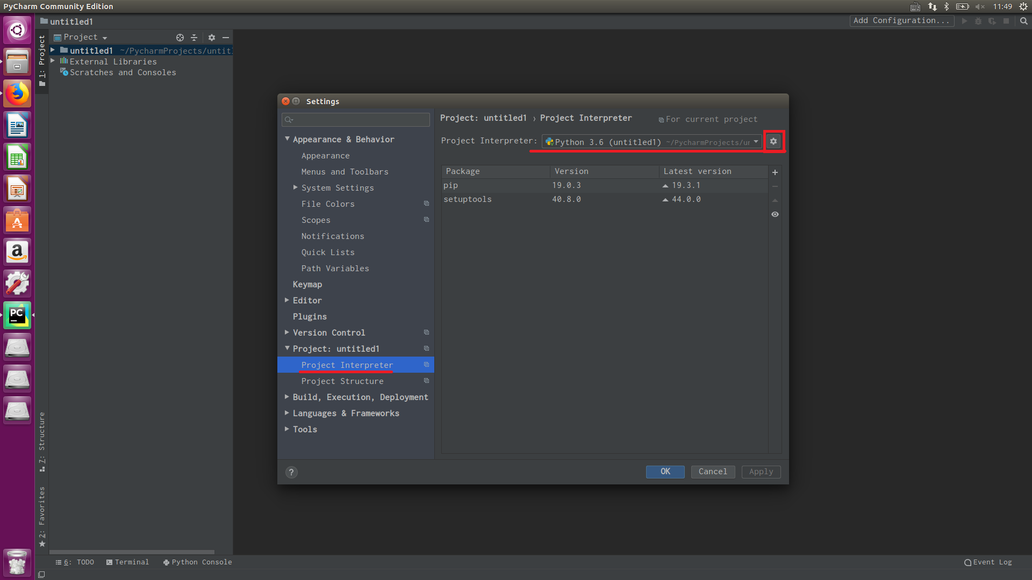Click locate target icon in Project panel
This screenshot has height=580, width=1032.
tap(180, 38)
